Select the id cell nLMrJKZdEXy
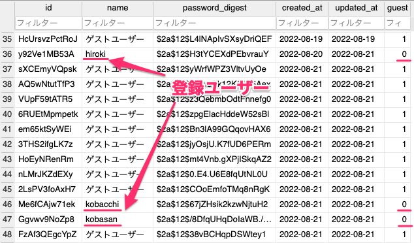This screenshot has height=243, width=414. (x=48, y=174)
